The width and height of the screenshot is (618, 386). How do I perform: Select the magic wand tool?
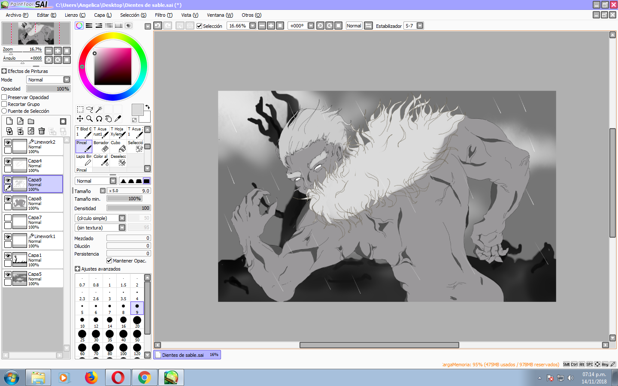pos(99,109)
